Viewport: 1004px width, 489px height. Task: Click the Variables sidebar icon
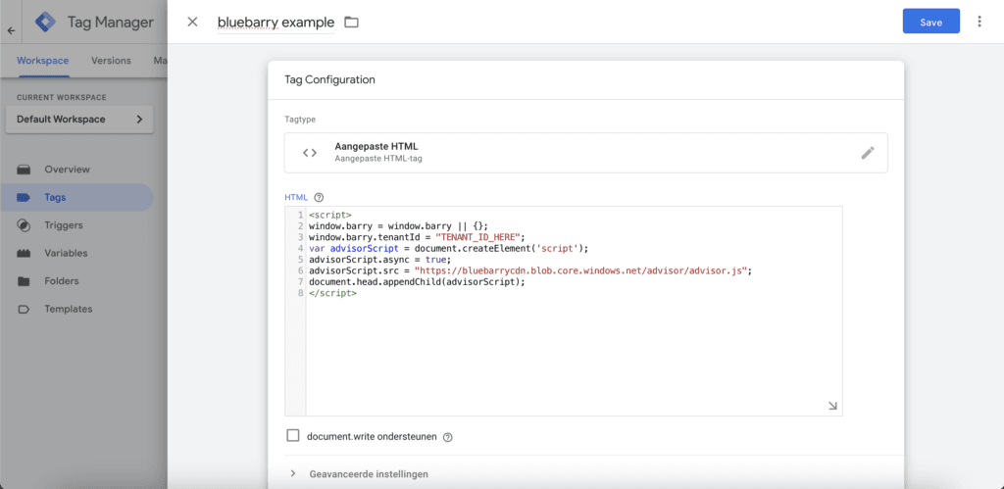point(24,254)
